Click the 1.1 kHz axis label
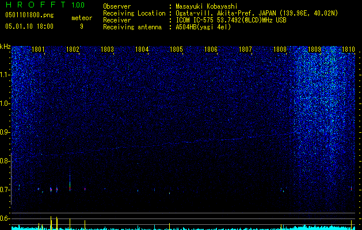362x230 pixels. tap(5, 75)
